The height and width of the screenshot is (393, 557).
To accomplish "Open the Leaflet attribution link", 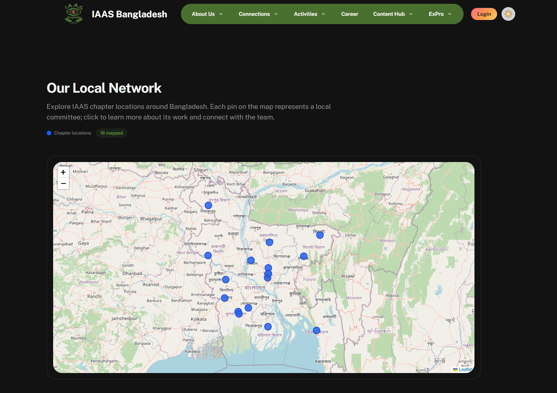I will (465, 370).
